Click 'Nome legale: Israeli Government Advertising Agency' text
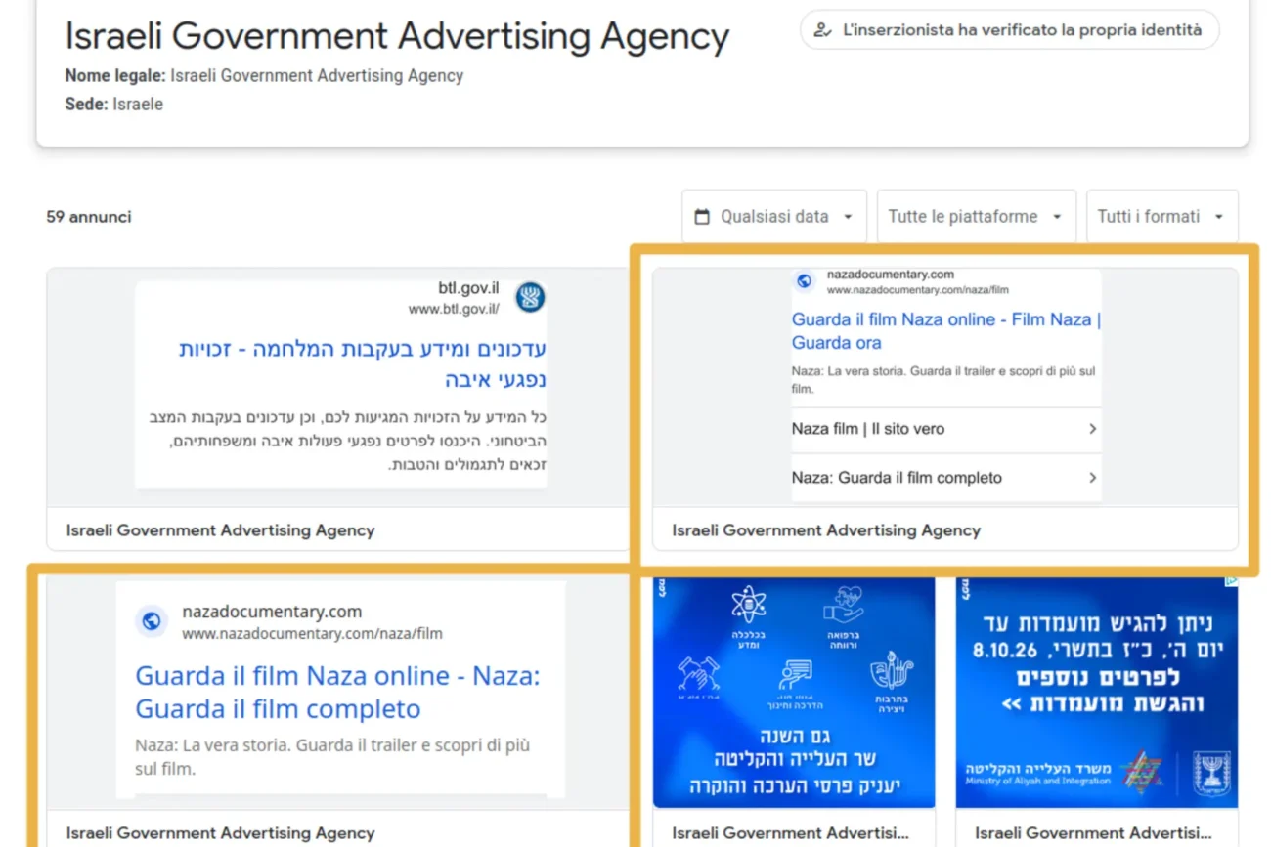Image resolution: width=1271 pixels, height=847 pixels. point(264,75)
